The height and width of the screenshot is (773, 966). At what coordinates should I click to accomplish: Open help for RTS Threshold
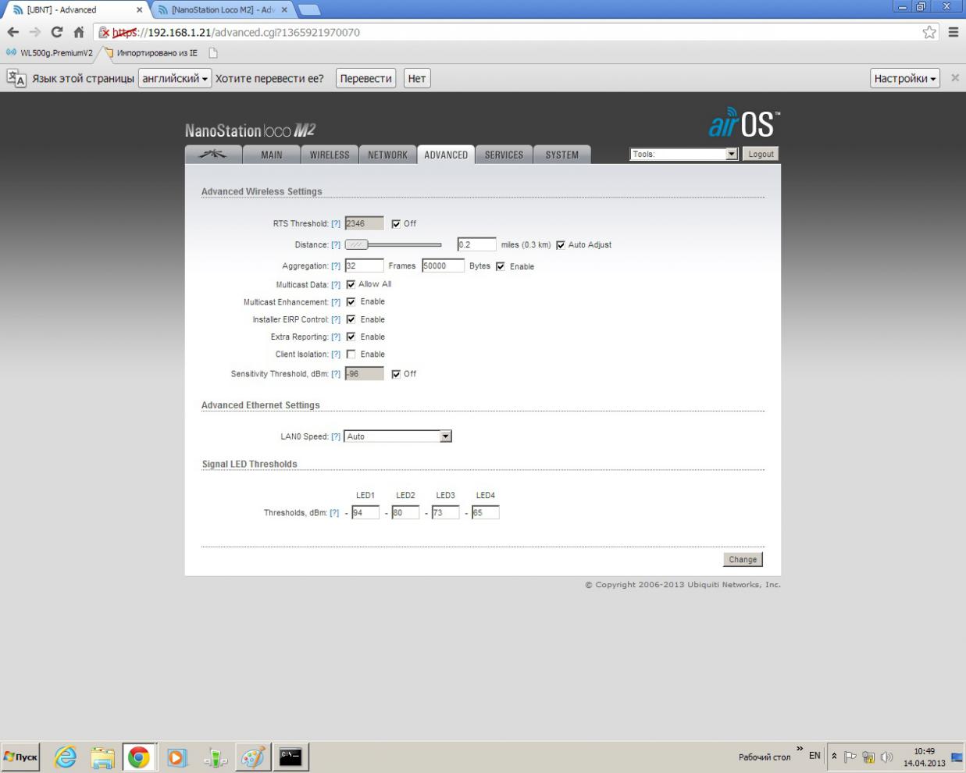click(336, 224)
